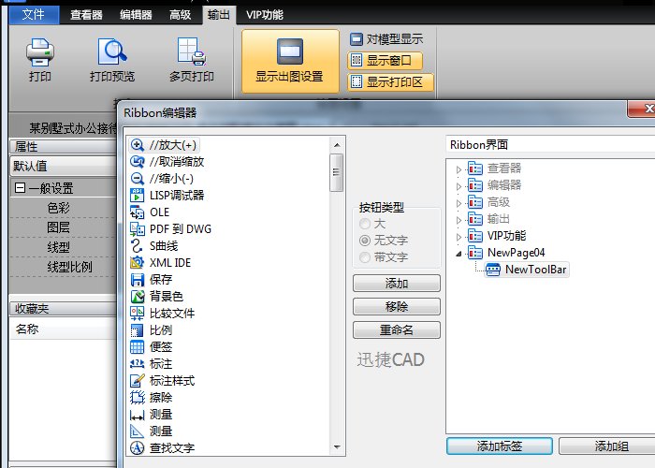Select 背景色 command
Image resolution: width=655 pixels, height=468 pixels.
point(156,297)
